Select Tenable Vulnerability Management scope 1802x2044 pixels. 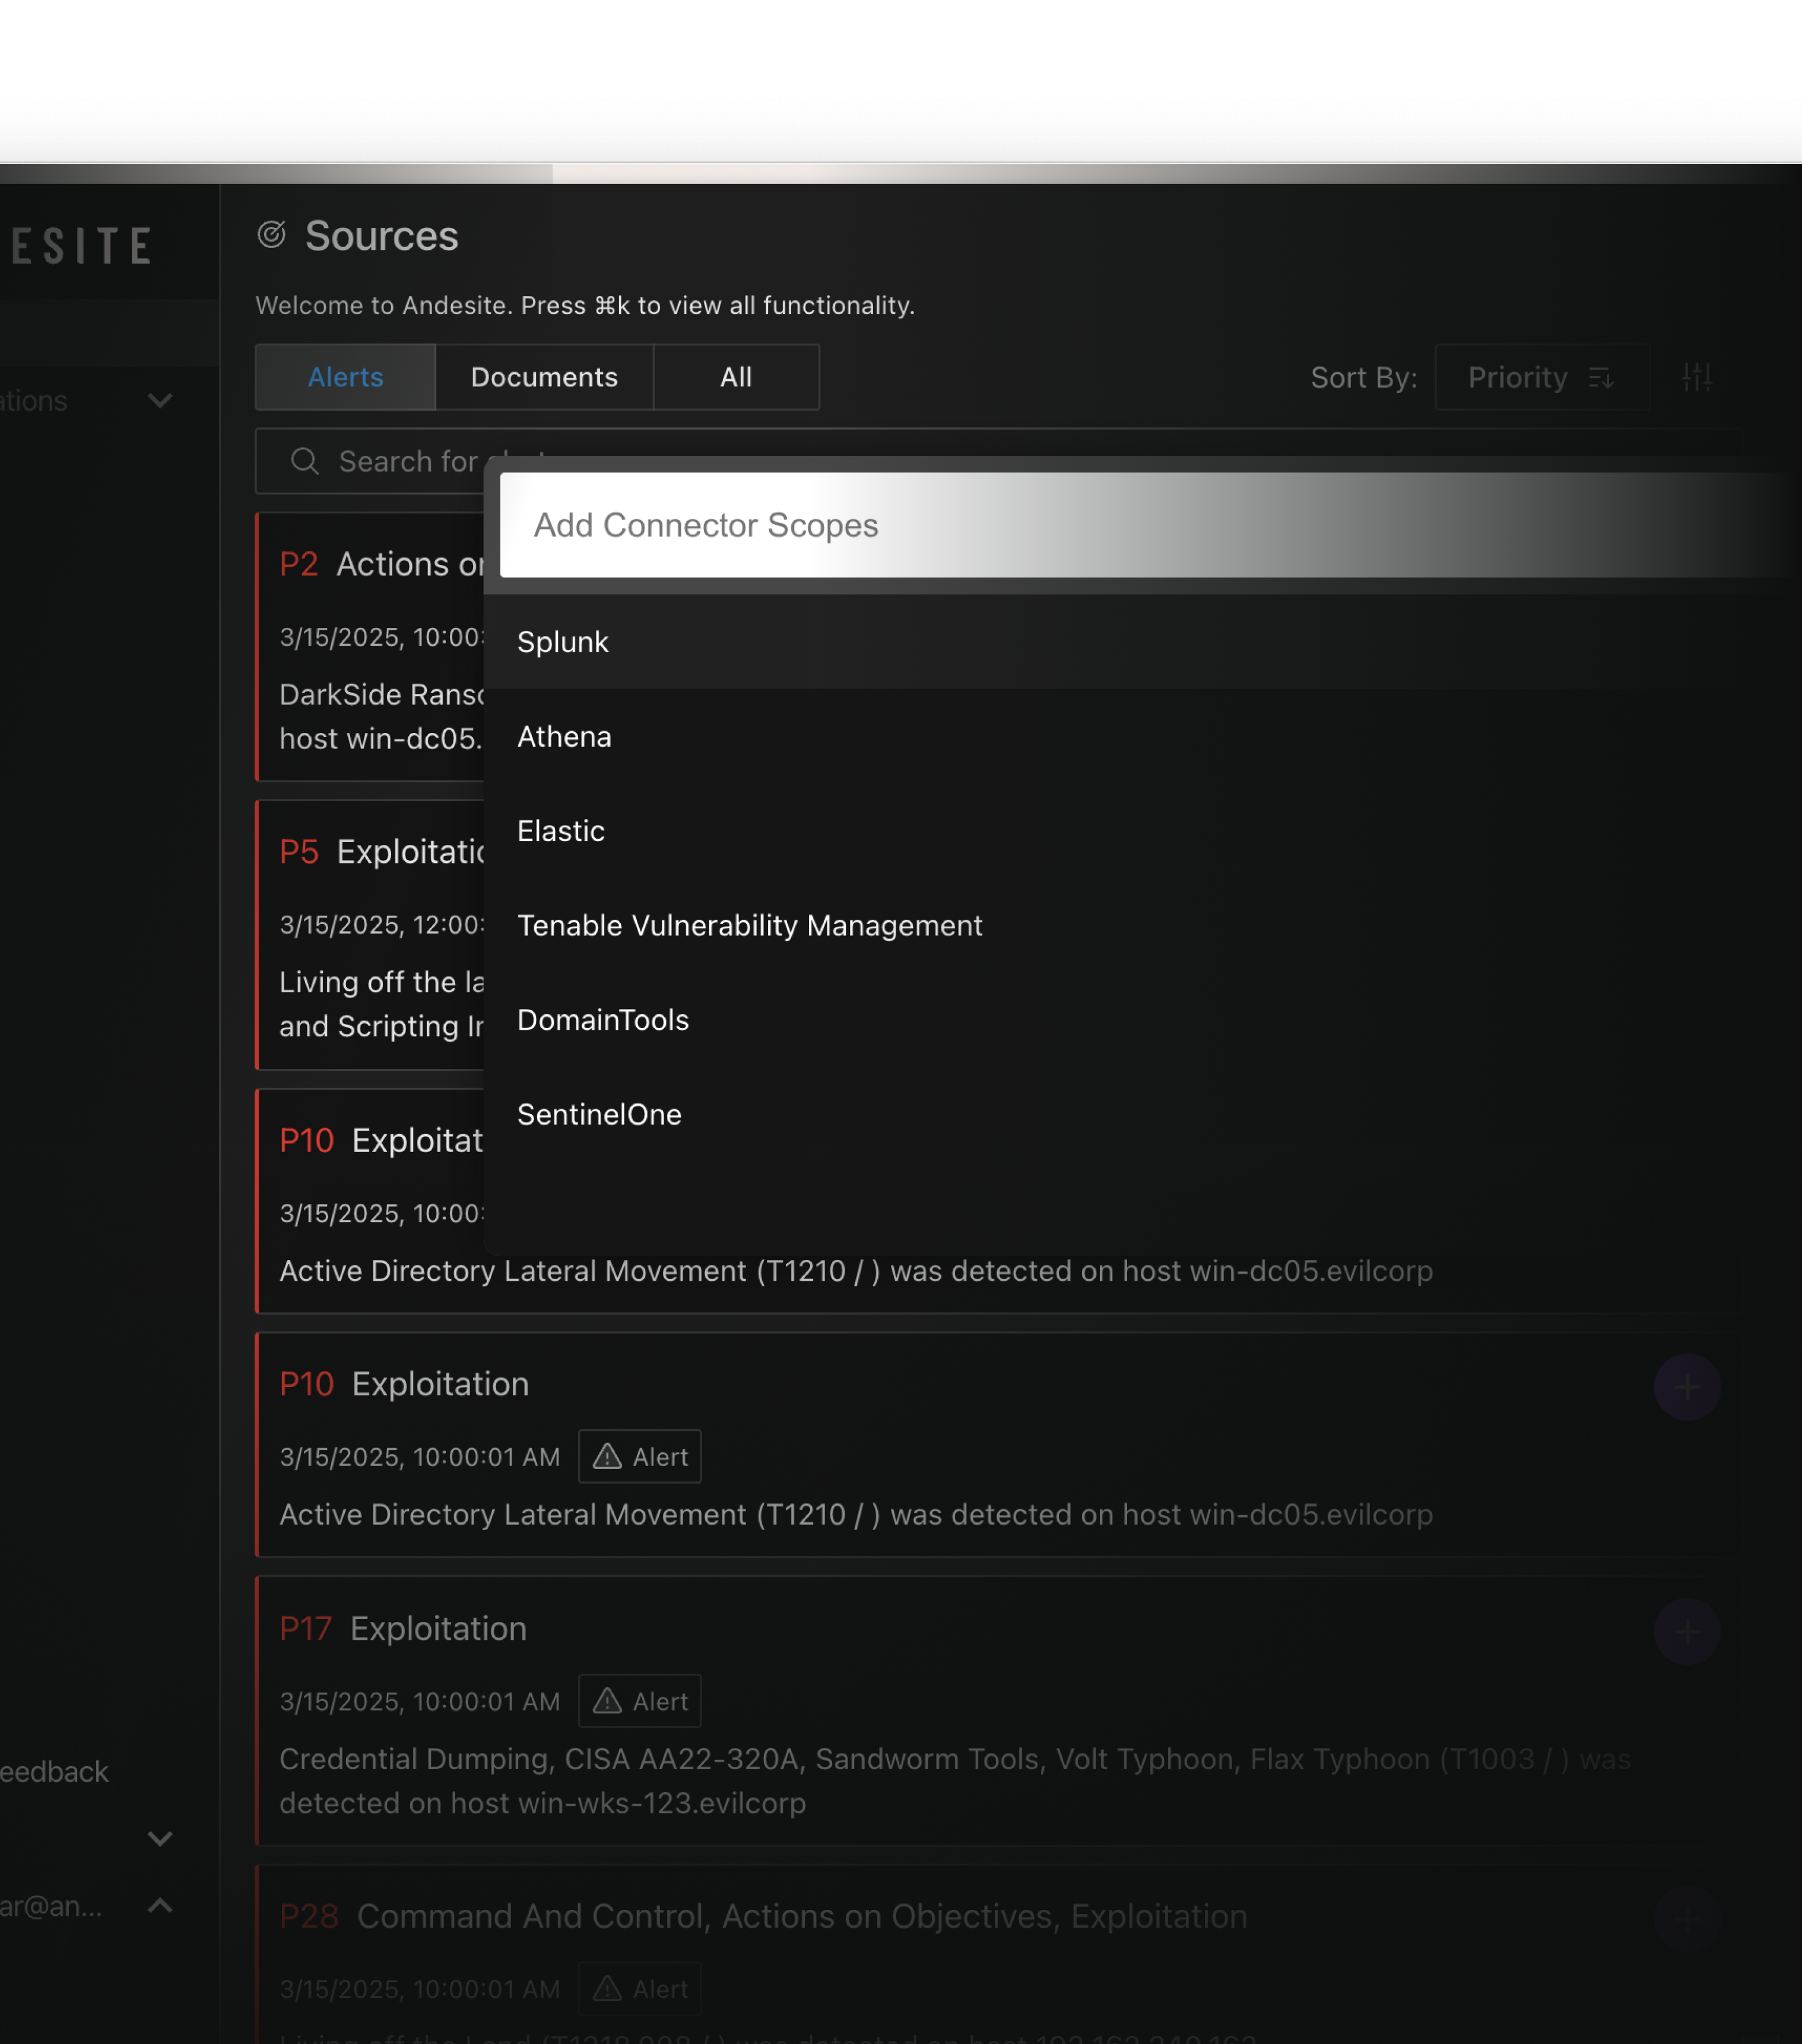click(x=1142, y=925)
